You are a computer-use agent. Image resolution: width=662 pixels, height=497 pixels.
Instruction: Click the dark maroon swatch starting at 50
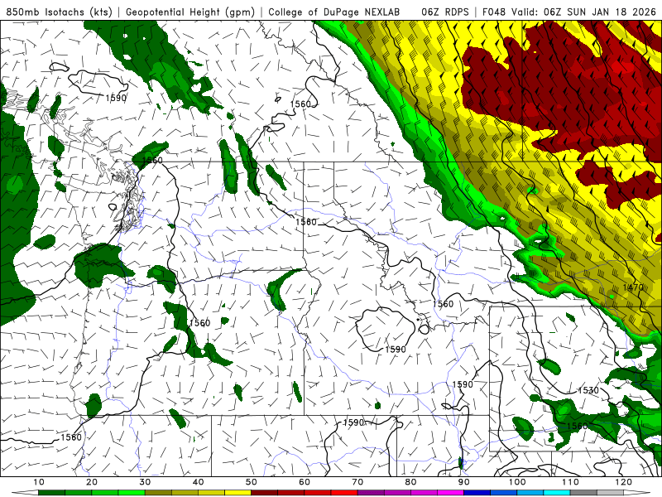click(264, 493)
